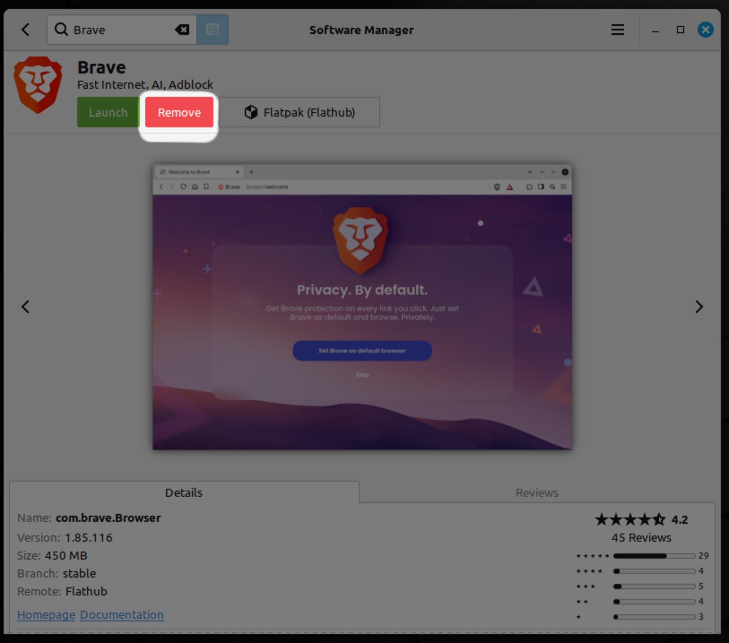
Task: Clear the Brave search text
Action: point(182,30)
